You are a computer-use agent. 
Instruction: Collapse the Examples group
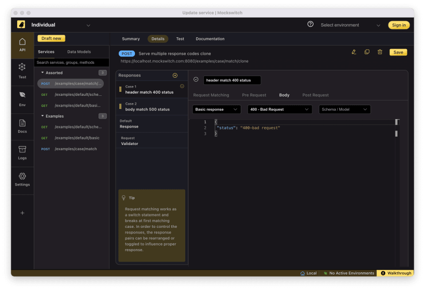pos(43,116)
